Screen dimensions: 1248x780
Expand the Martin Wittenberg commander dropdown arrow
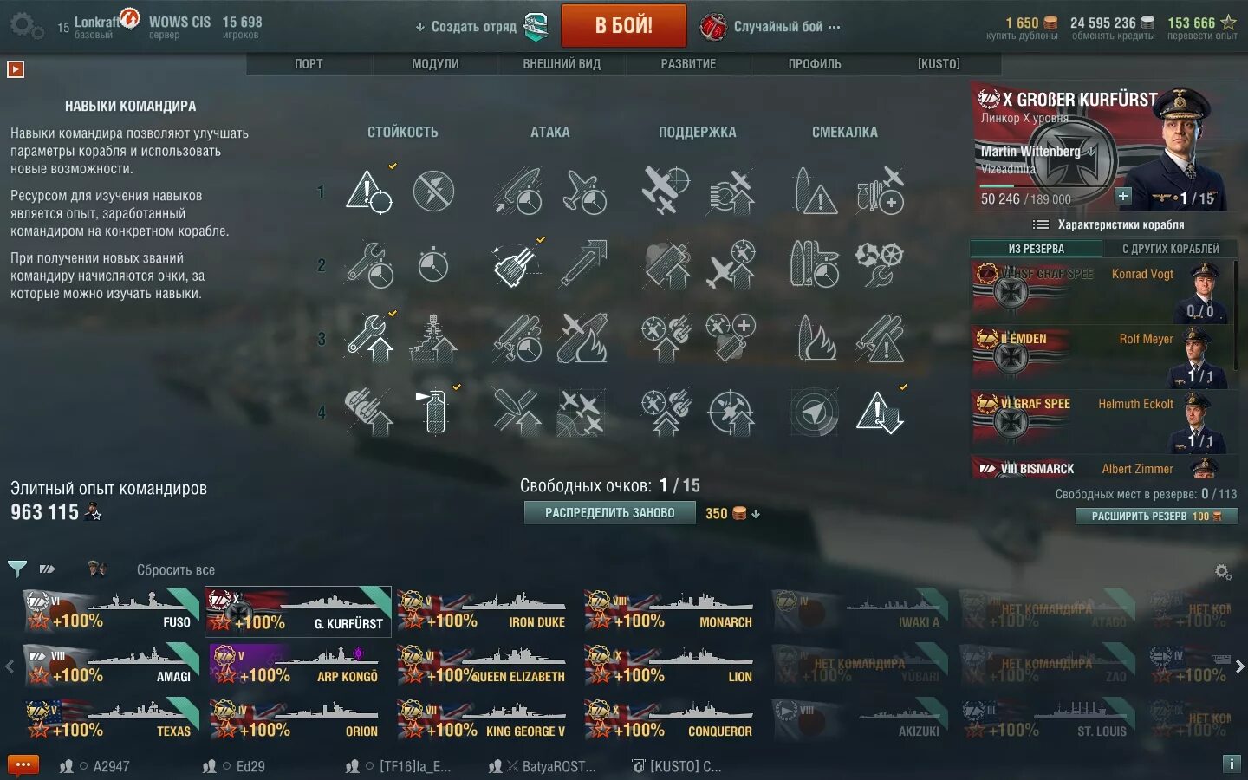(x=1092, y=151)
